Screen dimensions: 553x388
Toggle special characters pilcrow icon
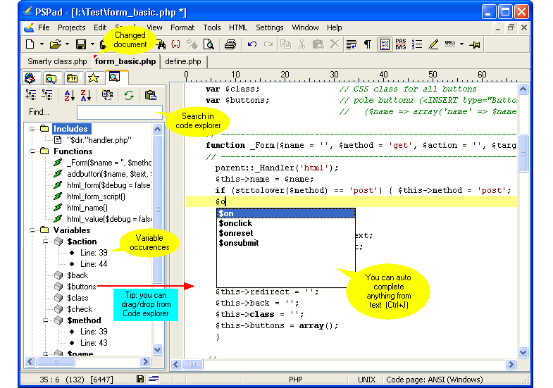[x=368, y=44]
